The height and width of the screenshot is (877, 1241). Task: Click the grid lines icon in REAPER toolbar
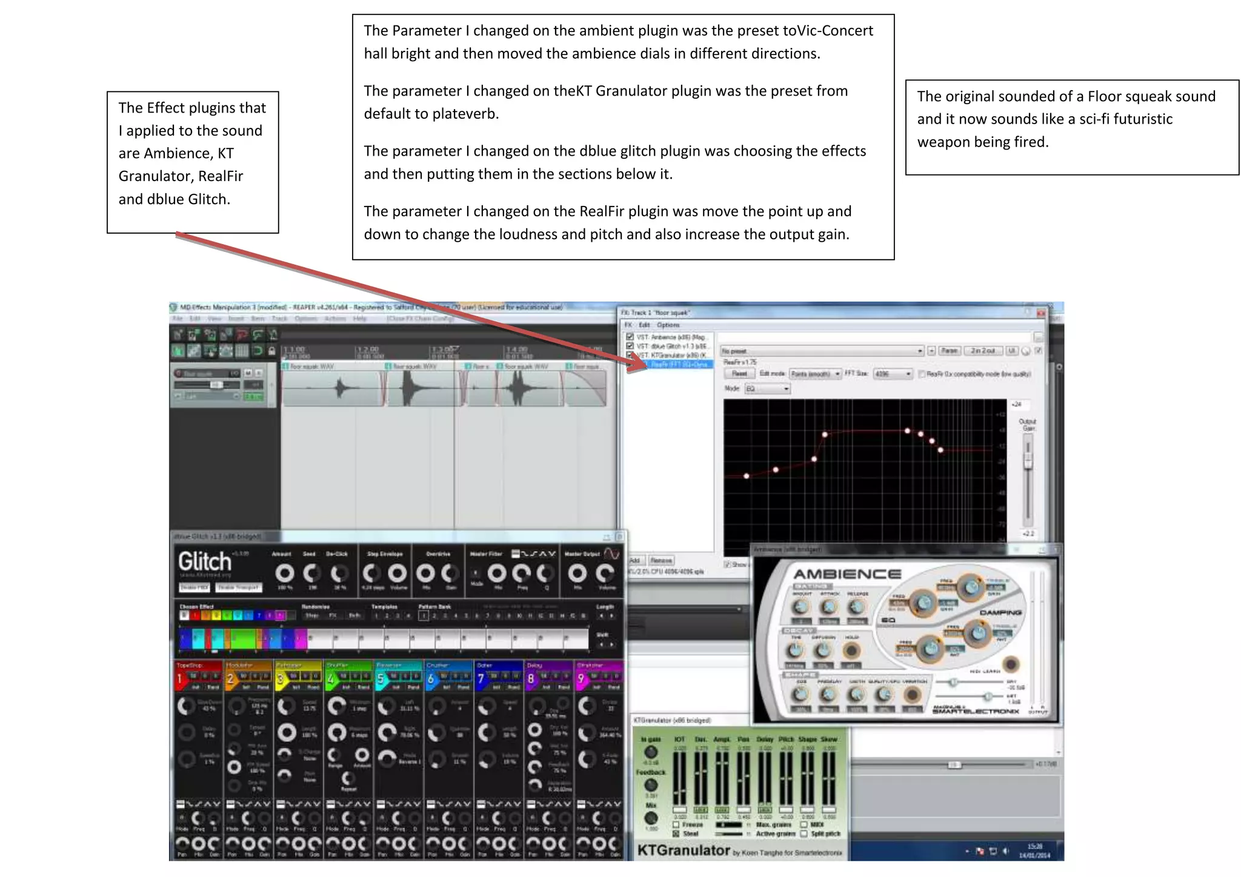[241, 351]
